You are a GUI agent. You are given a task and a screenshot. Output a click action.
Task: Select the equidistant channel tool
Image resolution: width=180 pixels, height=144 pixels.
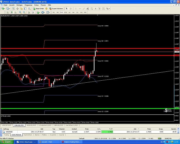pyautogui.click(x=88, y=9)
